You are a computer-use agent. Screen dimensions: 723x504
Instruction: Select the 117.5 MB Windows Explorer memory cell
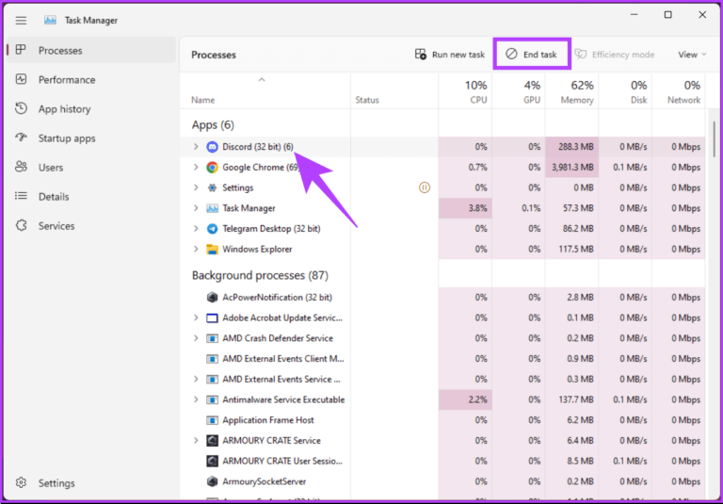571,250
